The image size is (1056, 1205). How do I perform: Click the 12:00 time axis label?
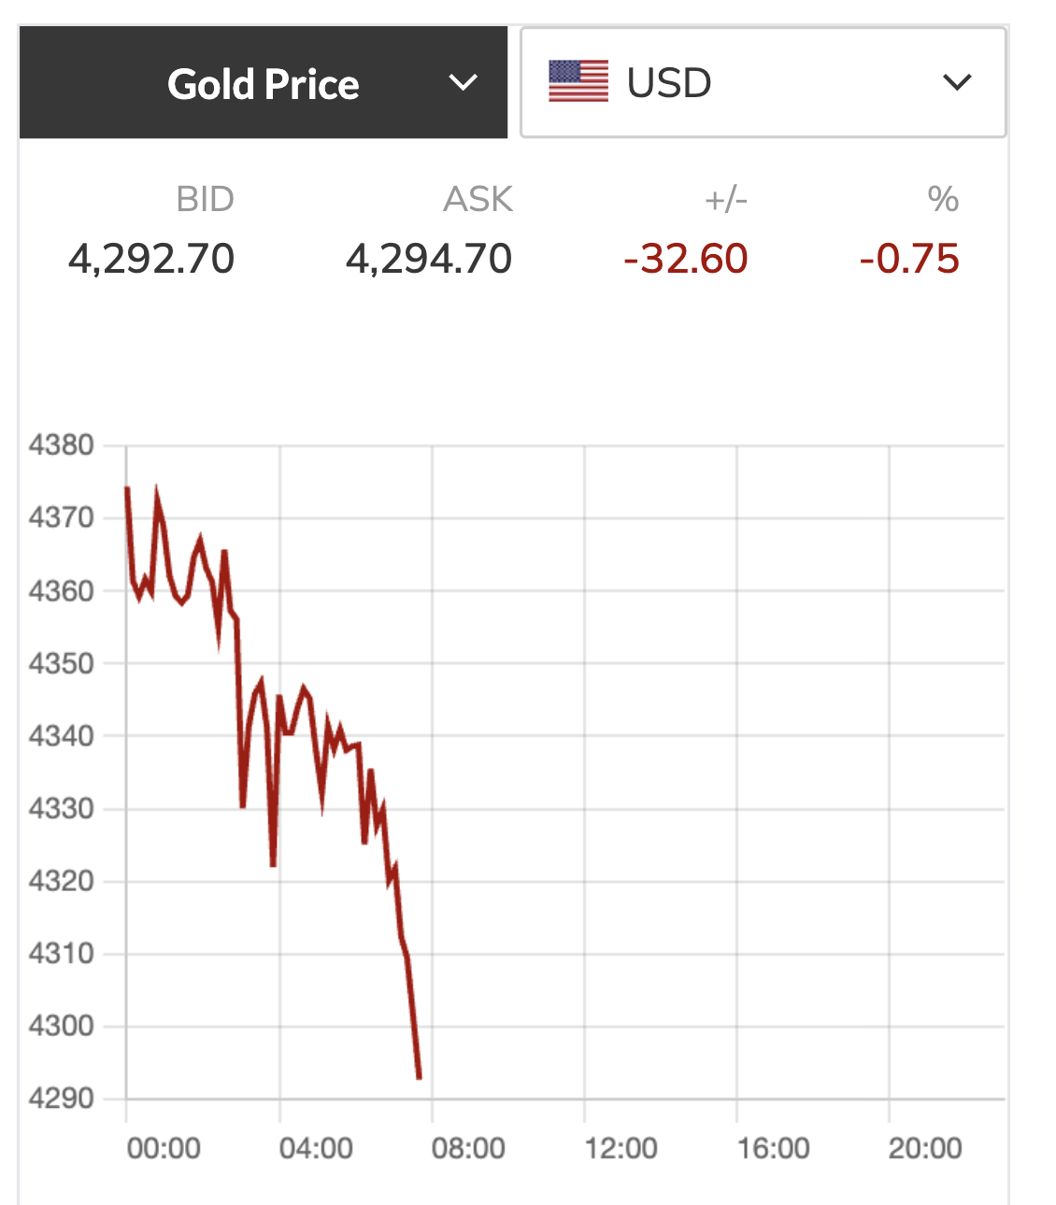(621, 1148)
